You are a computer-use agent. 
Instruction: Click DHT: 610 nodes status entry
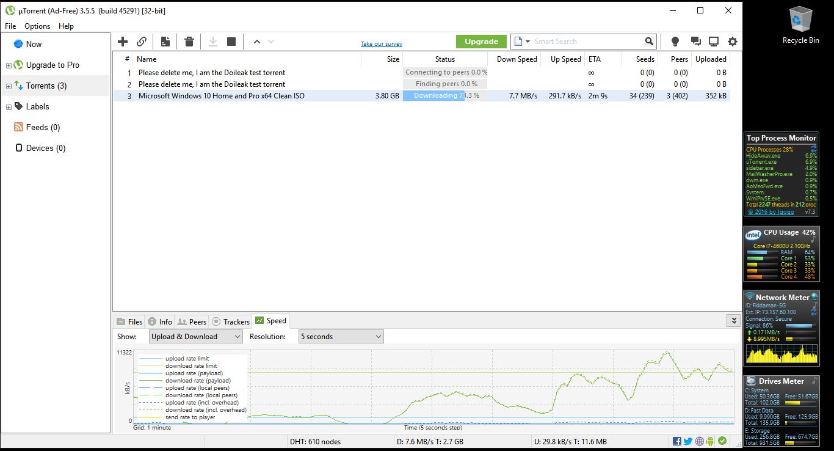pyautogui.click(x=316, y=441)
